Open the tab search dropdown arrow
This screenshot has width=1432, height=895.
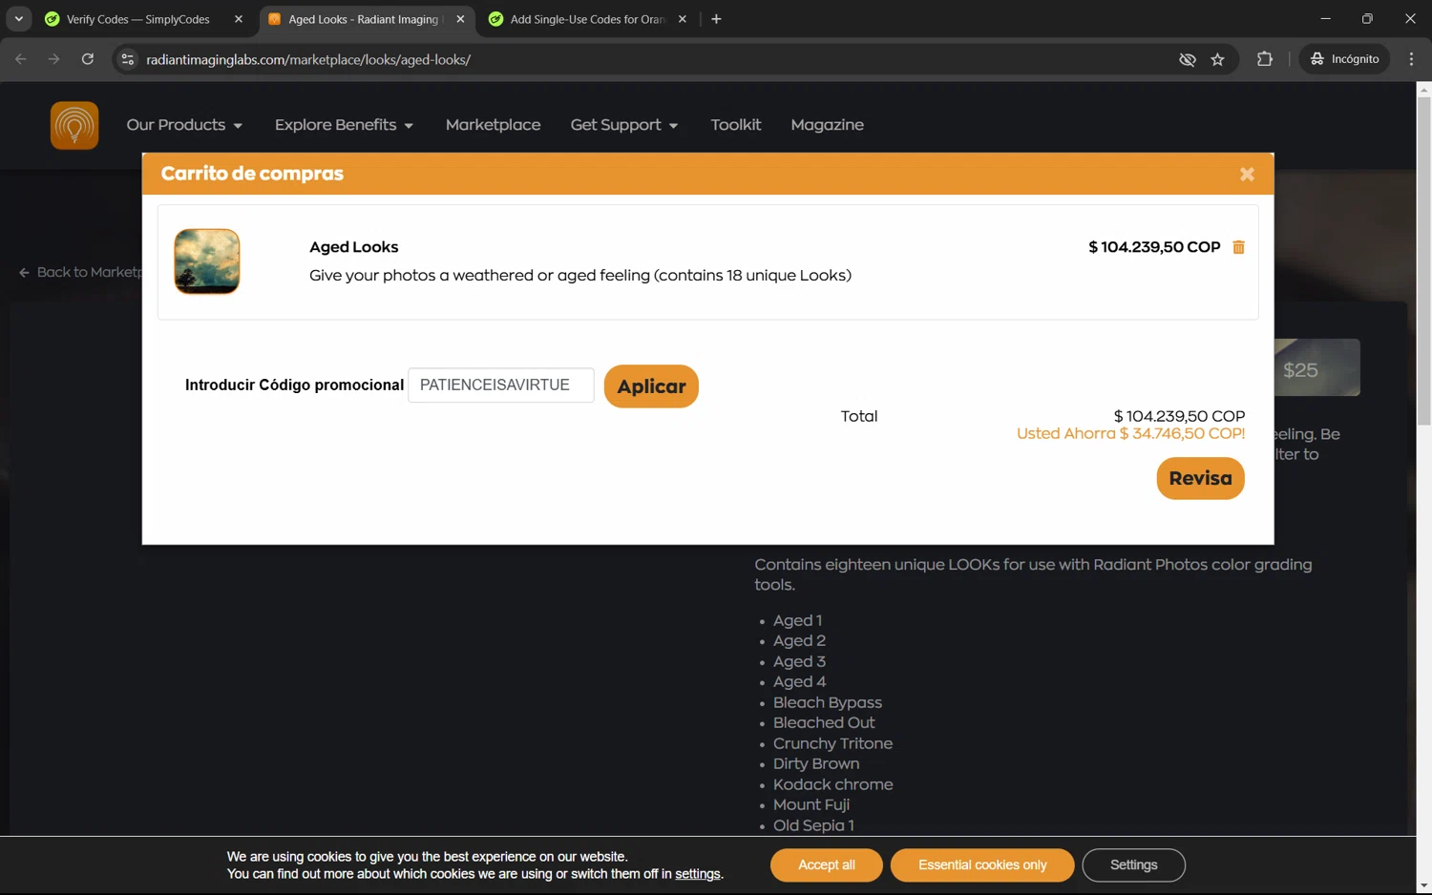click(x=18, y=19)
